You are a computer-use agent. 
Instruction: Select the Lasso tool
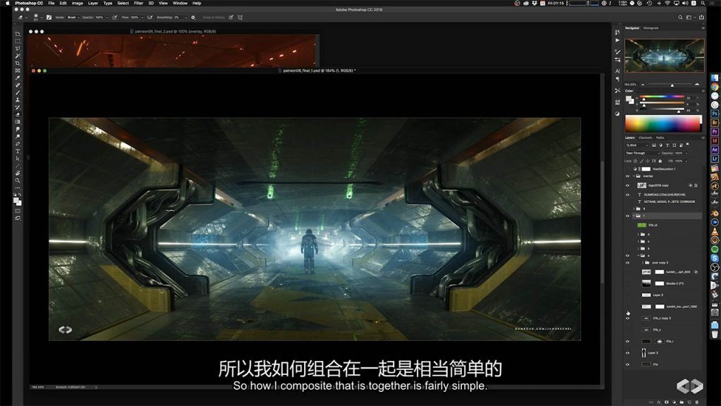click(x=18, y=49)
